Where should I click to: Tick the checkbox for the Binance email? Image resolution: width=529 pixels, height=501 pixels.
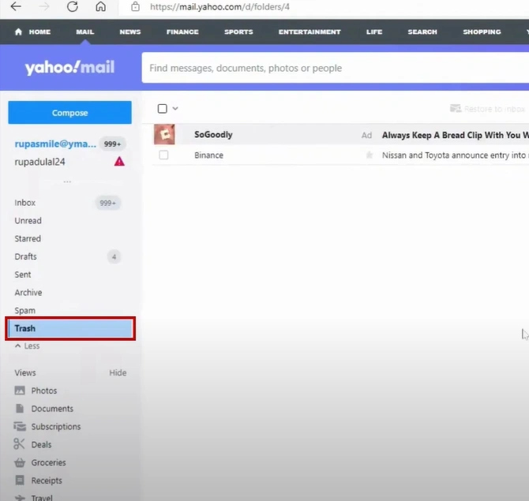[x=163, y=155]
